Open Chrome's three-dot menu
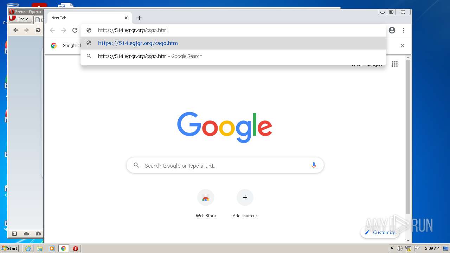 coord(404,30)
